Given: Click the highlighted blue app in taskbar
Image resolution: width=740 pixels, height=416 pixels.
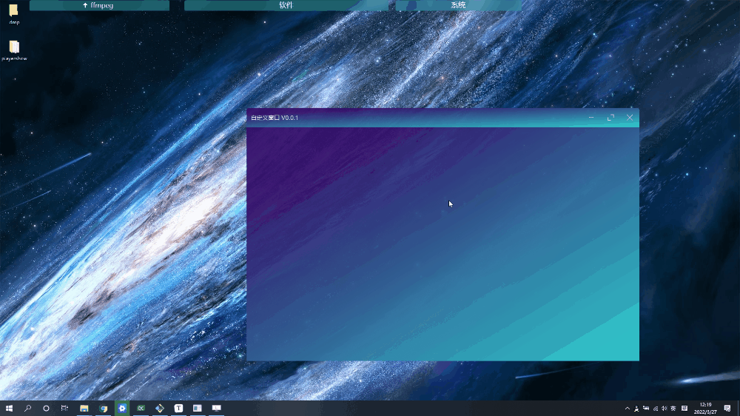Looking at the screenshot, I should [x=122, y=408].
